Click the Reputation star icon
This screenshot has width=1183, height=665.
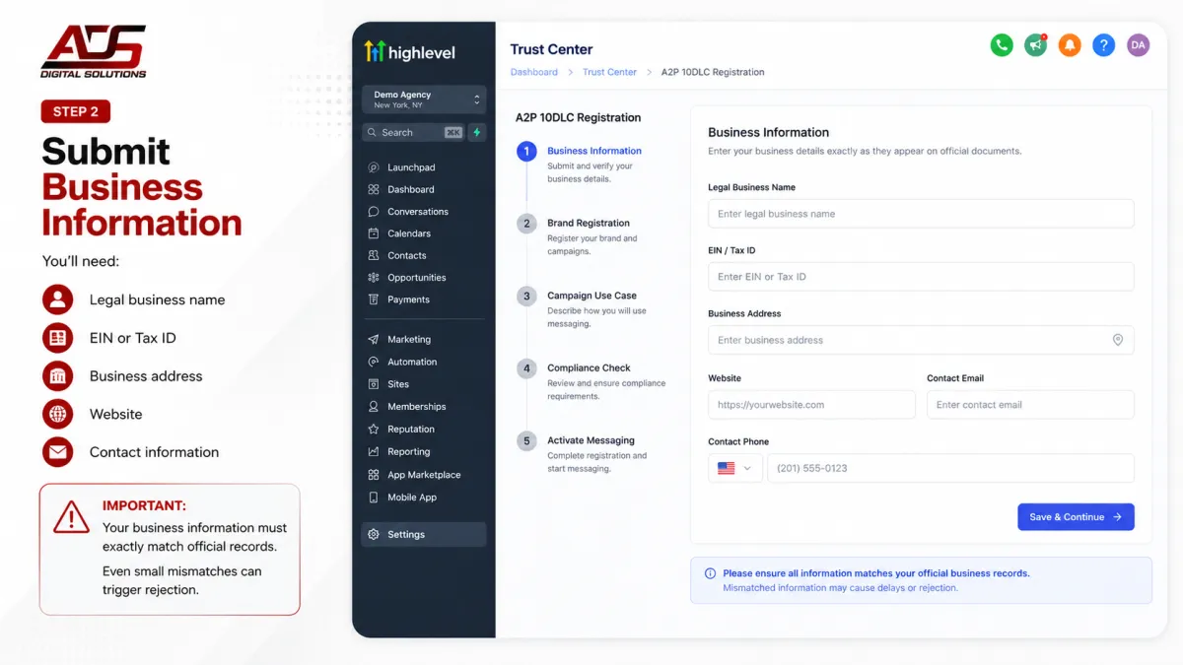click(374, 430)
